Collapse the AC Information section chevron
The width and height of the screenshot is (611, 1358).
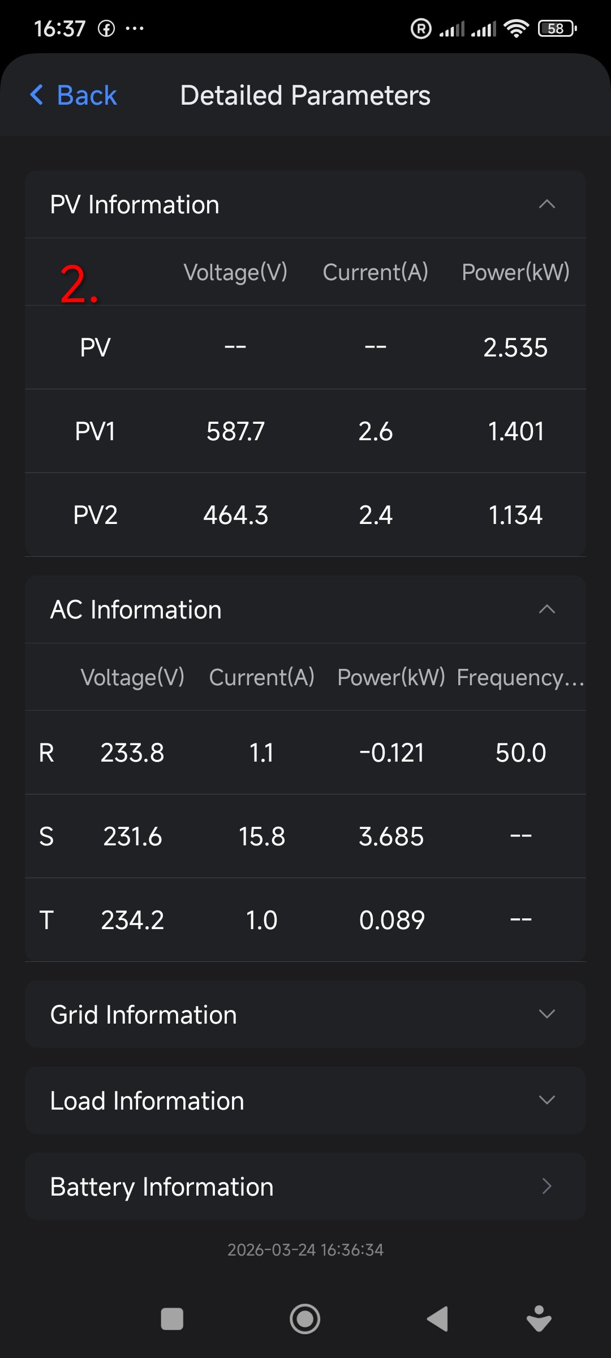(547, 609)
